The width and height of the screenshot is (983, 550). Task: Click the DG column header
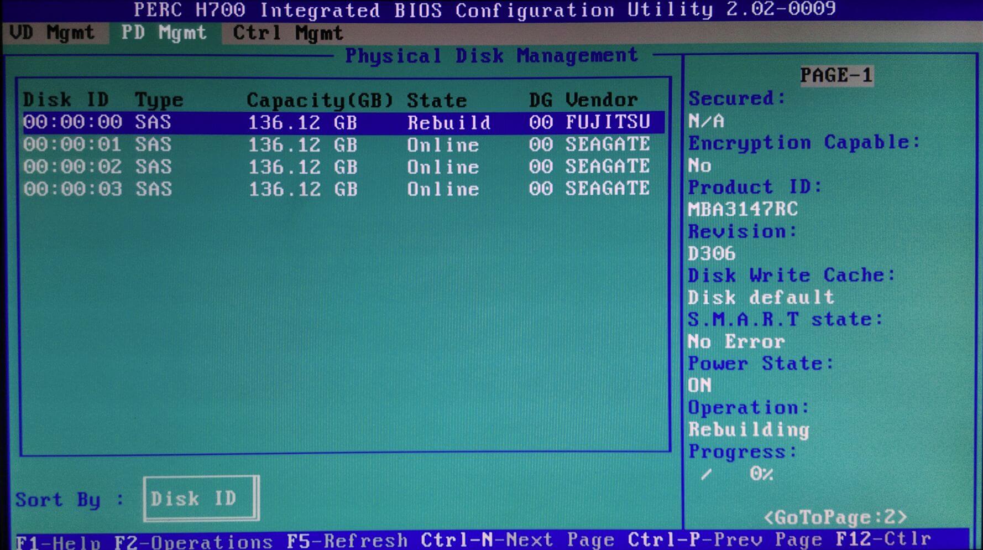click(x=540, y=100)
